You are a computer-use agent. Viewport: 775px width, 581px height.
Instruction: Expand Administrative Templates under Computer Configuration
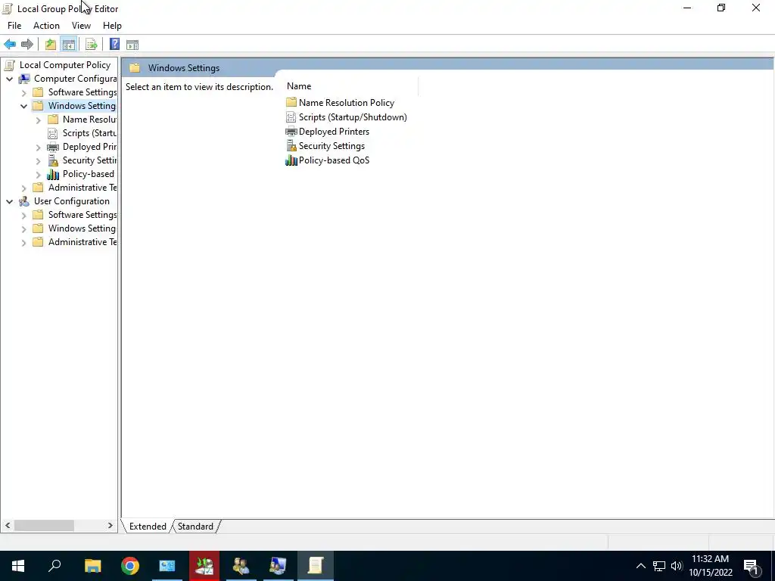coord(23,188)
